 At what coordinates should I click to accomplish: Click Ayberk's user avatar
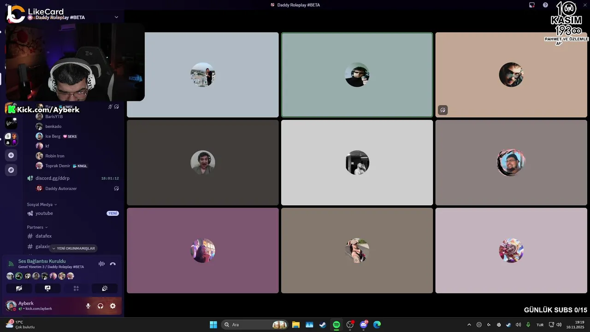11,306
